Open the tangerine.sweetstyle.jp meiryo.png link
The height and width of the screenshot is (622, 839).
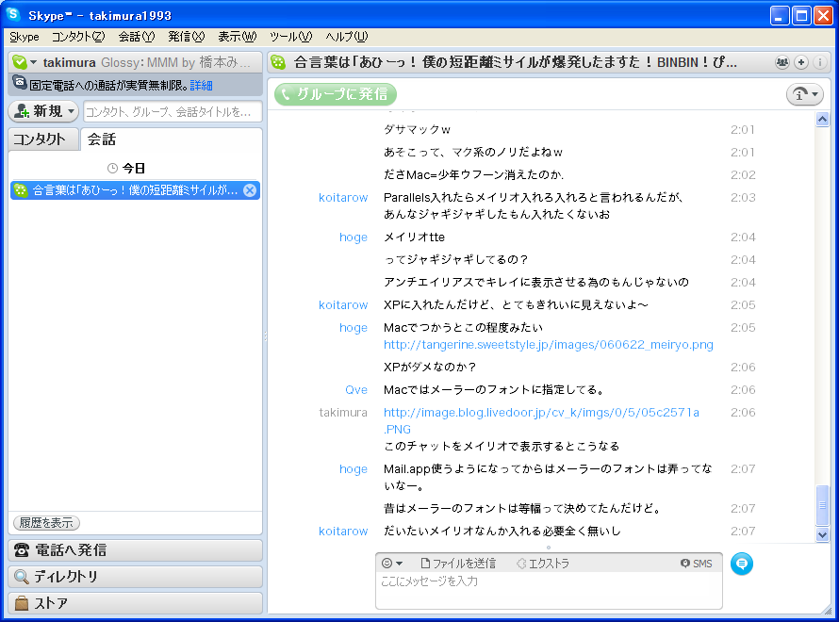549,344
